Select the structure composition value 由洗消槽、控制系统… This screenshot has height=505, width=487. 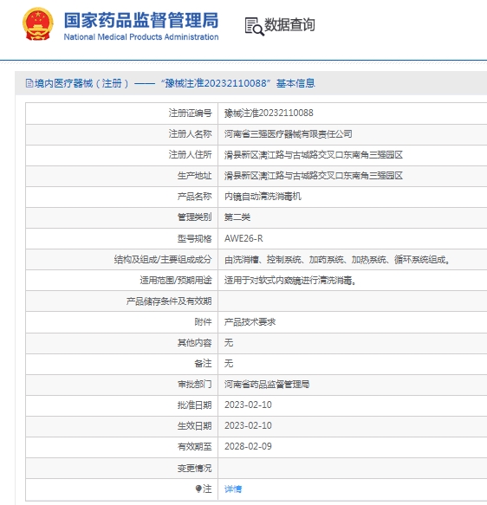point(337,259)
